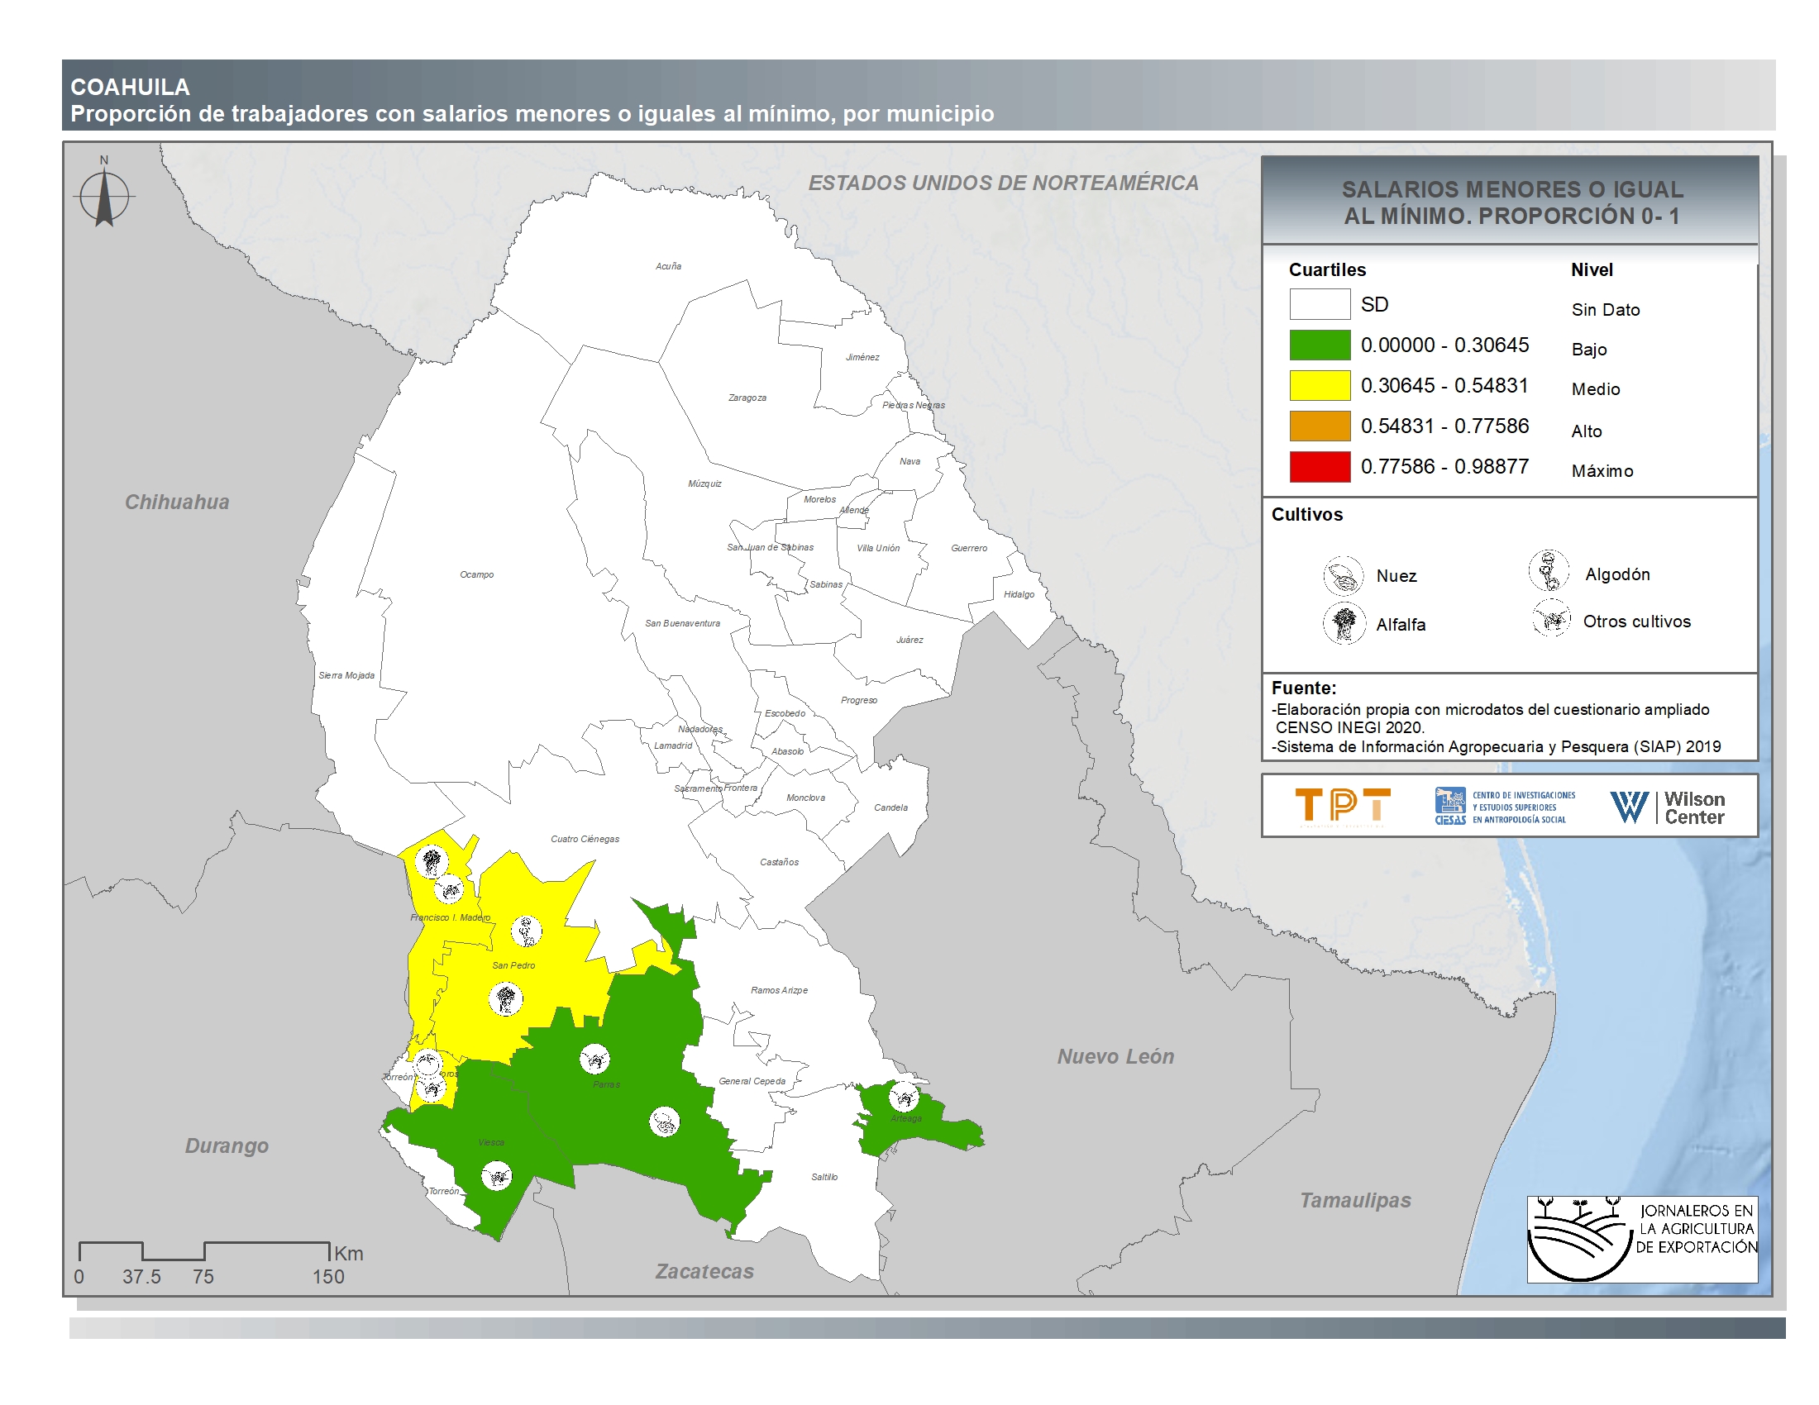The width and height of the screenshot is (1819, 1405).
Task: Click the Alfalfa crop icon in legend
Action: click(1344, 623)
